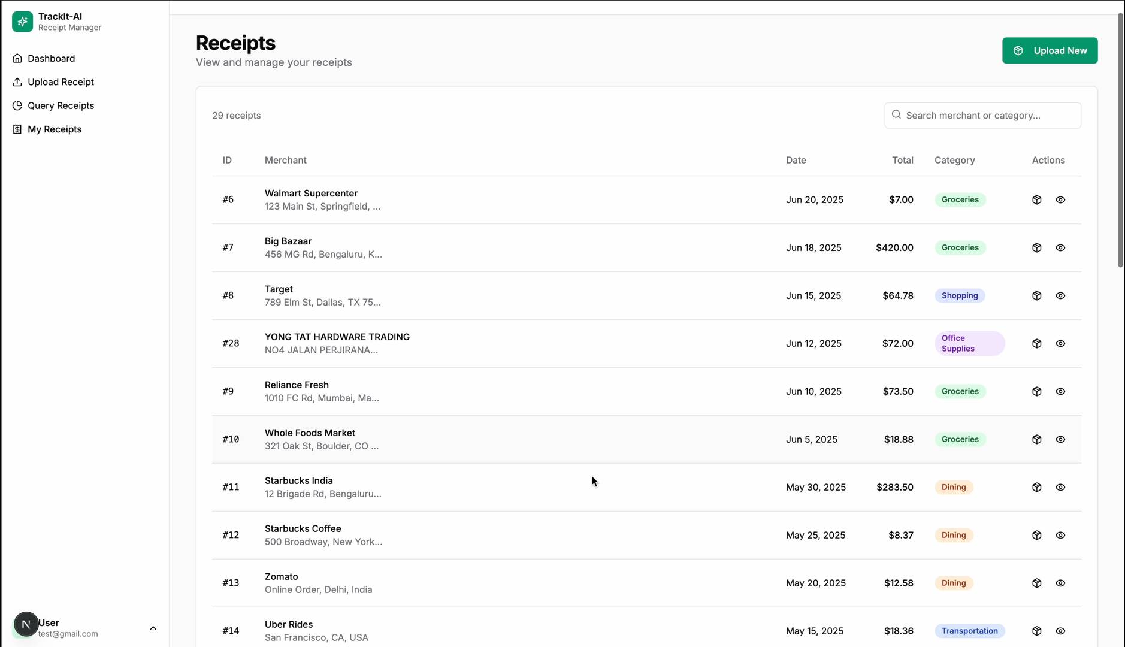The image size is (1125, 647).
Task: Click Dining tag in Starbucks India row
Action: [954, 487]
